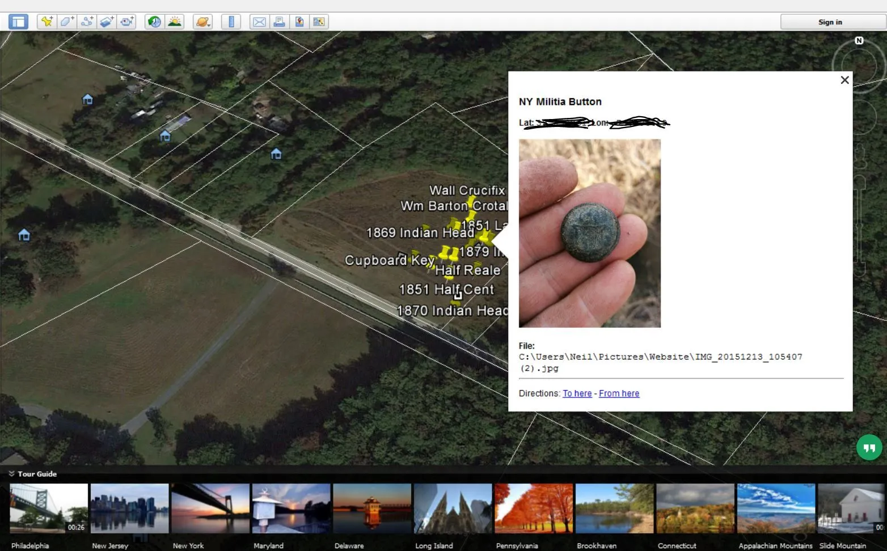Toggle the sidebar panel button
Screen dimensions: 887x551
[x=18, y=22]
